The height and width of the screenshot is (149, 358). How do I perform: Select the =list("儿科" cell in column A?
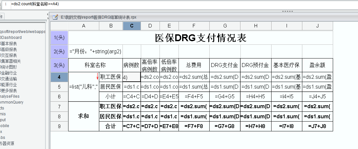84,87
